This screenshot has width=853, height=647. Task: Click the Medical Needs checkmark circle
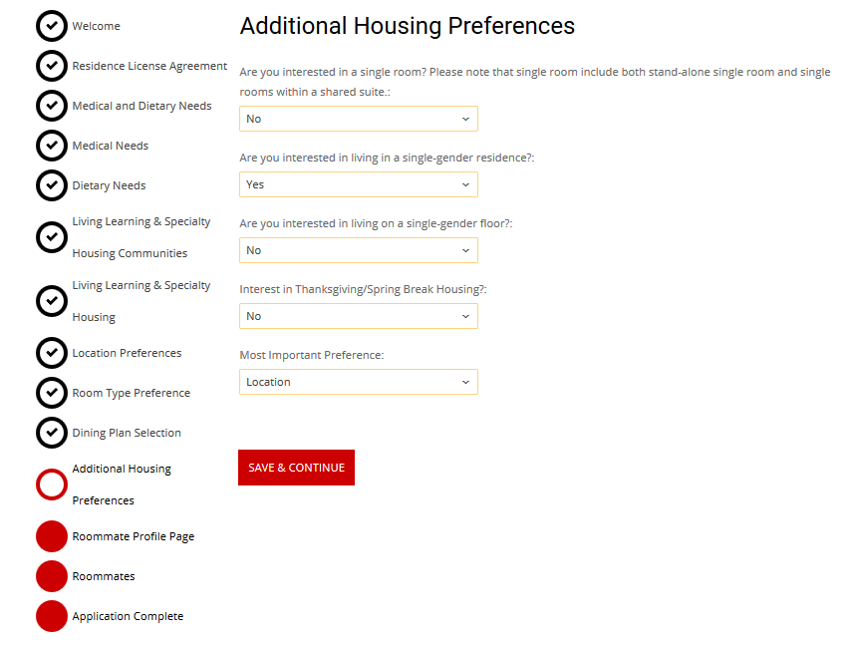tap(52, 146)
